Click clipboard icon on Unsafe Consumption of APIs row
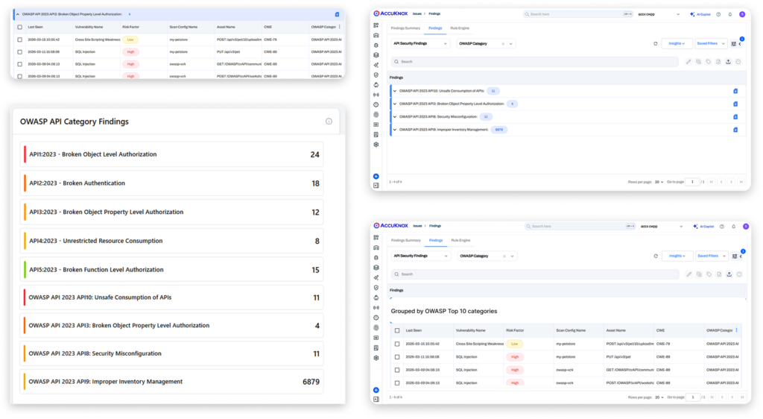 coord(735,91)
